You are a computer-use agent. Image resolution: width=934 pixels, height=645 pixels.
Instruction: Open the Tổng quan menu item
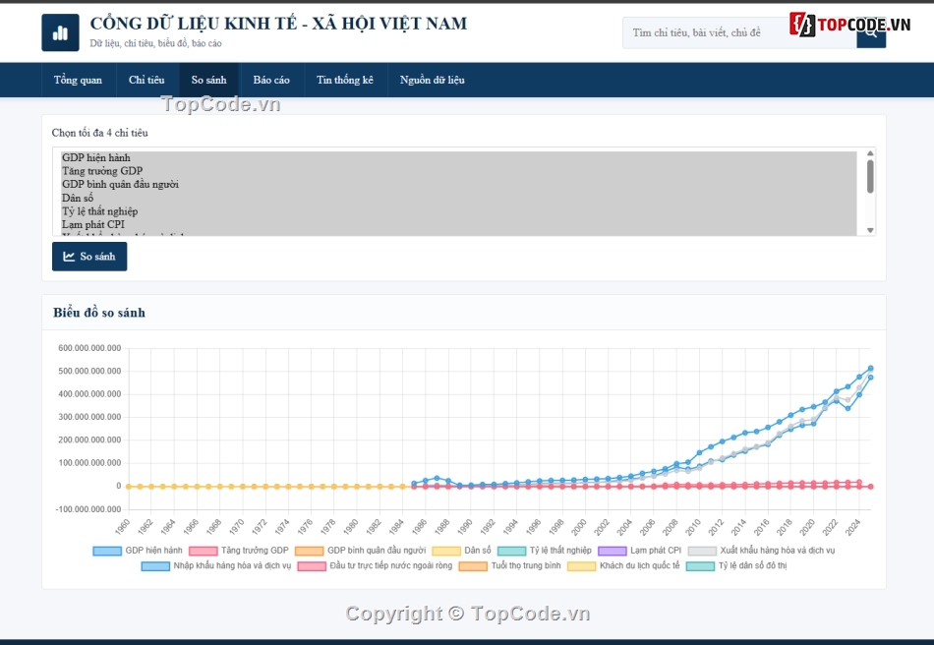[x=78, y=80]
